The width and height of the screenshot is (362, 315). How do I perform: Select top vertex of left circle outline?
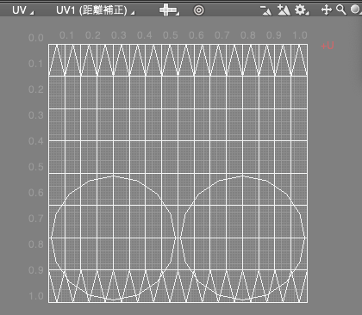tap(114, 176)
